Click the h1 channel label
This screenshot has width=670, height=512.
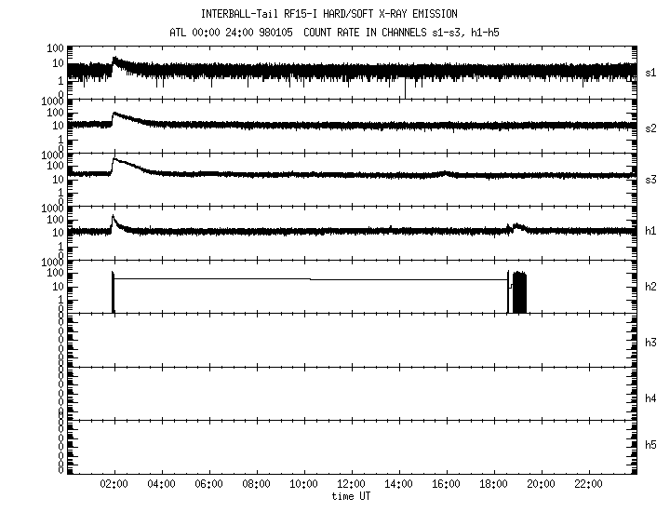[650, 231]
